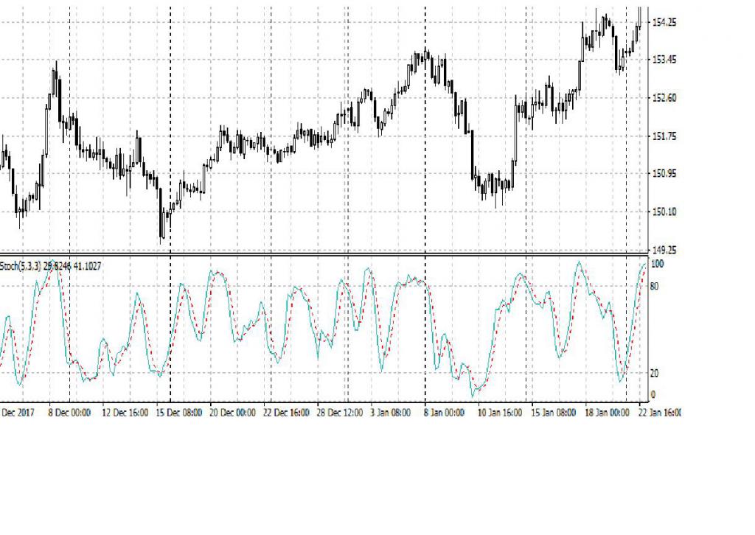Click the 8 Jan 00:00 time label
Screen dimensions: 755x535
point(442,413)
